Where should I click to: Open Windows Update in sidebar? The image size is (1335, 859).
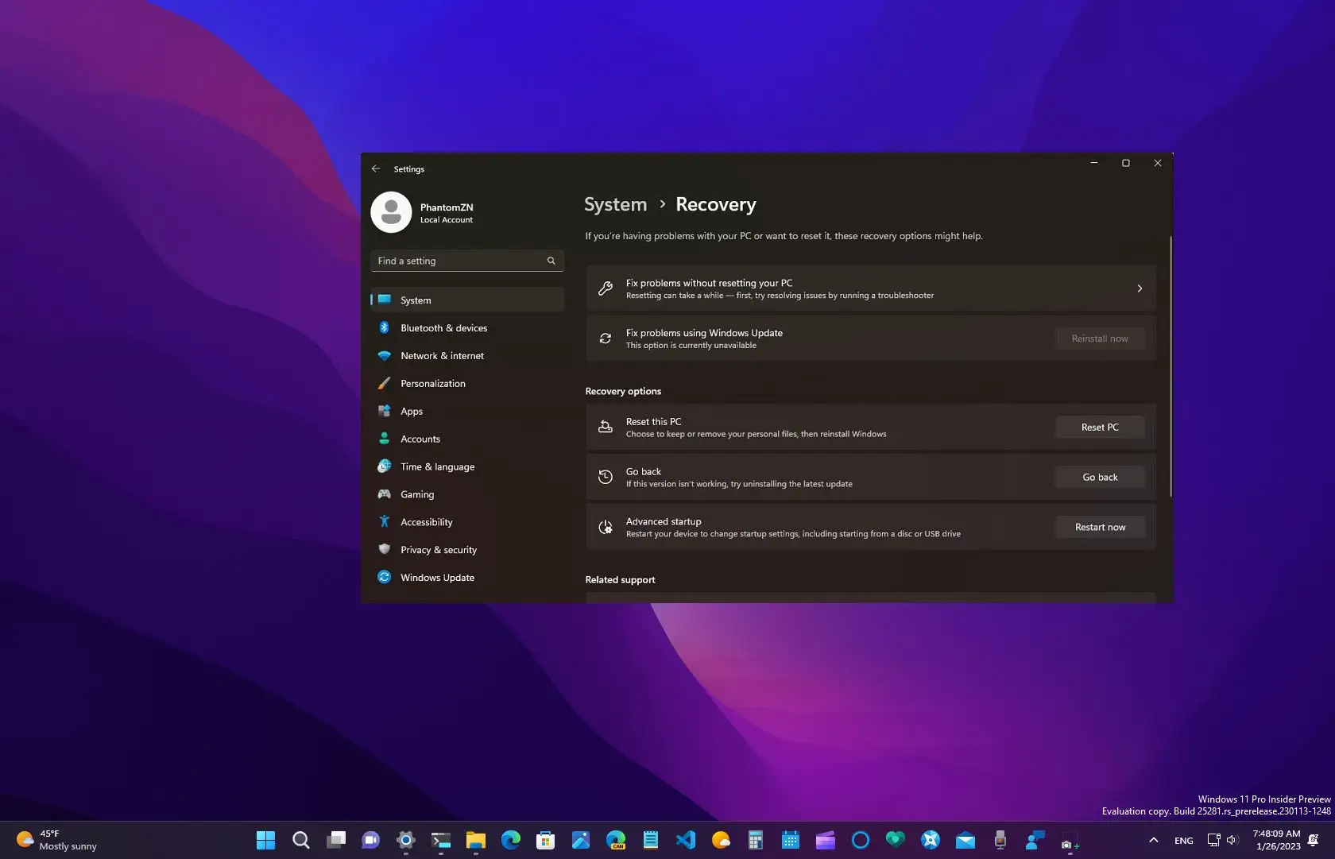[x=467, y=578]
